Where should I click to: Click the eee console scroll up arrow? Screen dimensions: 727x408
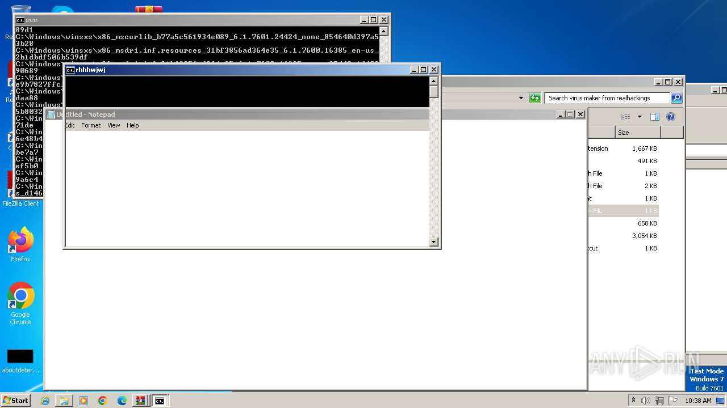(x=383, y=31)
